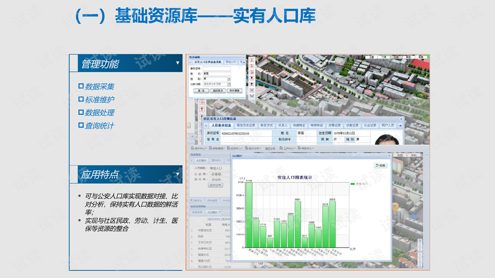
Task: Select the 人员基本信息 tab
Action: coord(221,125)
